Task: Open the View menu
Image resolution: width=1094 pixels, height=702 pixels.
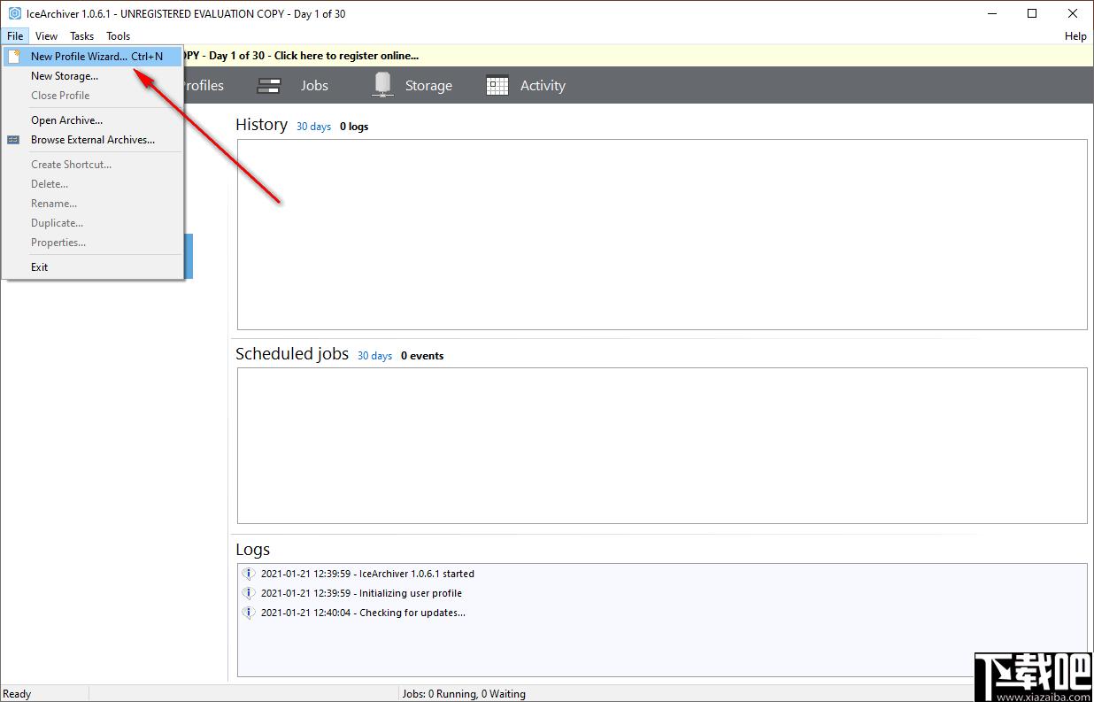Action: pyautogui.click(x=46, y=36)
